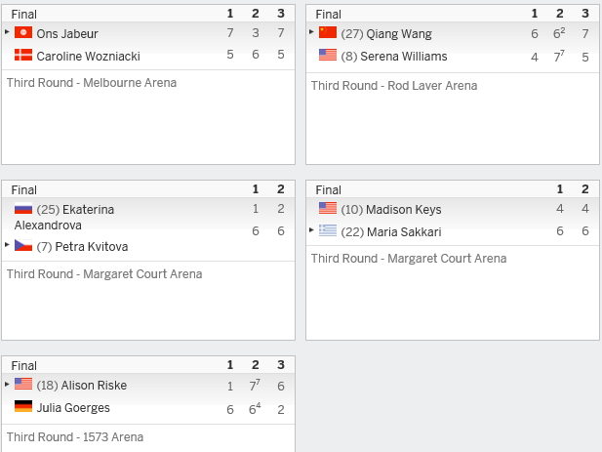
Task: Click the winner arrow next to Maria Sakkari
Action: [311, 230]
